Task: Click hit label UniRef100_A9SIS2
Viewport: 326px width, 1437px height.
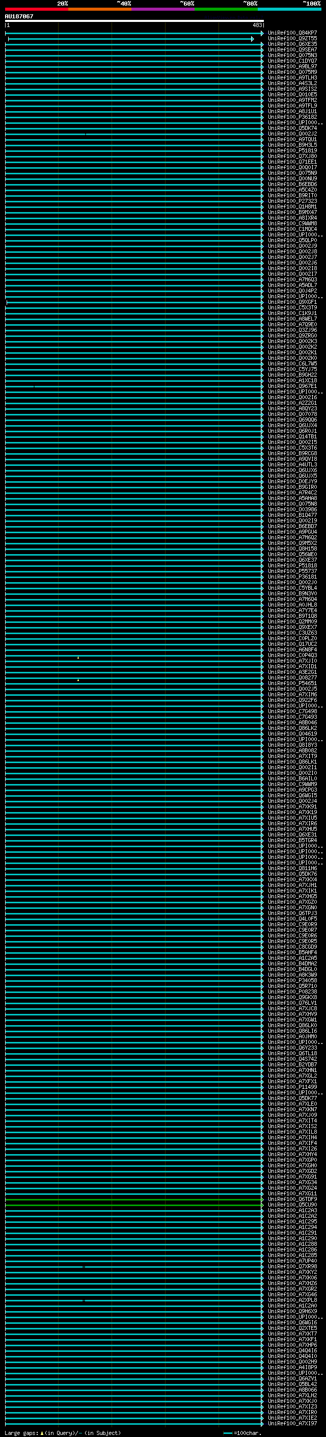Action: click(x=292, y=89)
